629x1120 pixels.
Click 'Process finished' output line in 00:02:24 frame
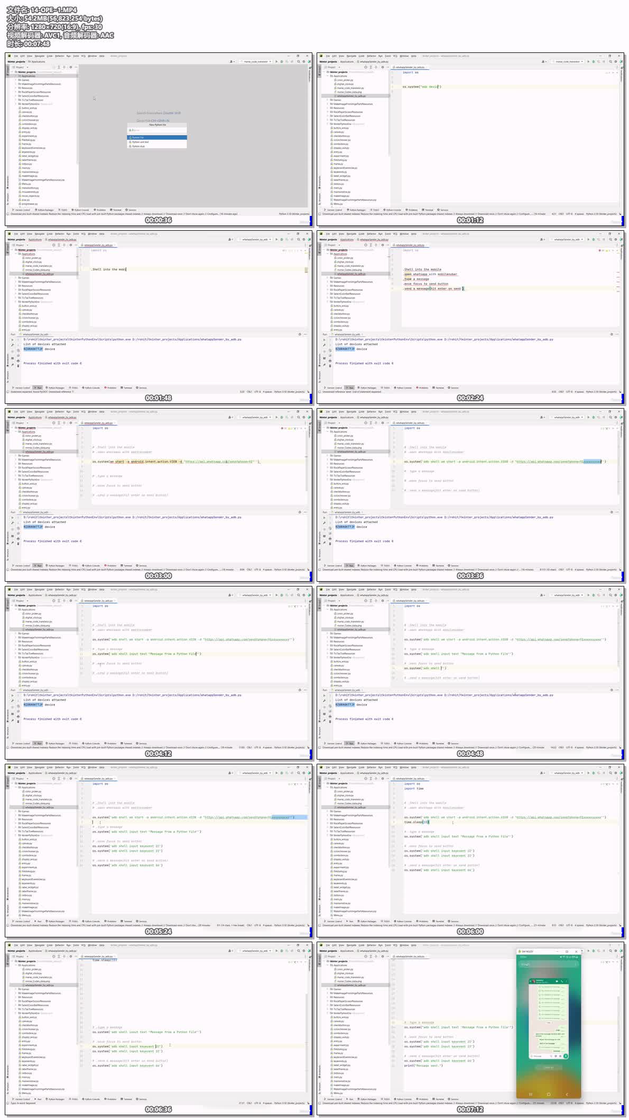pyautogui.click(x=364, y=364)
